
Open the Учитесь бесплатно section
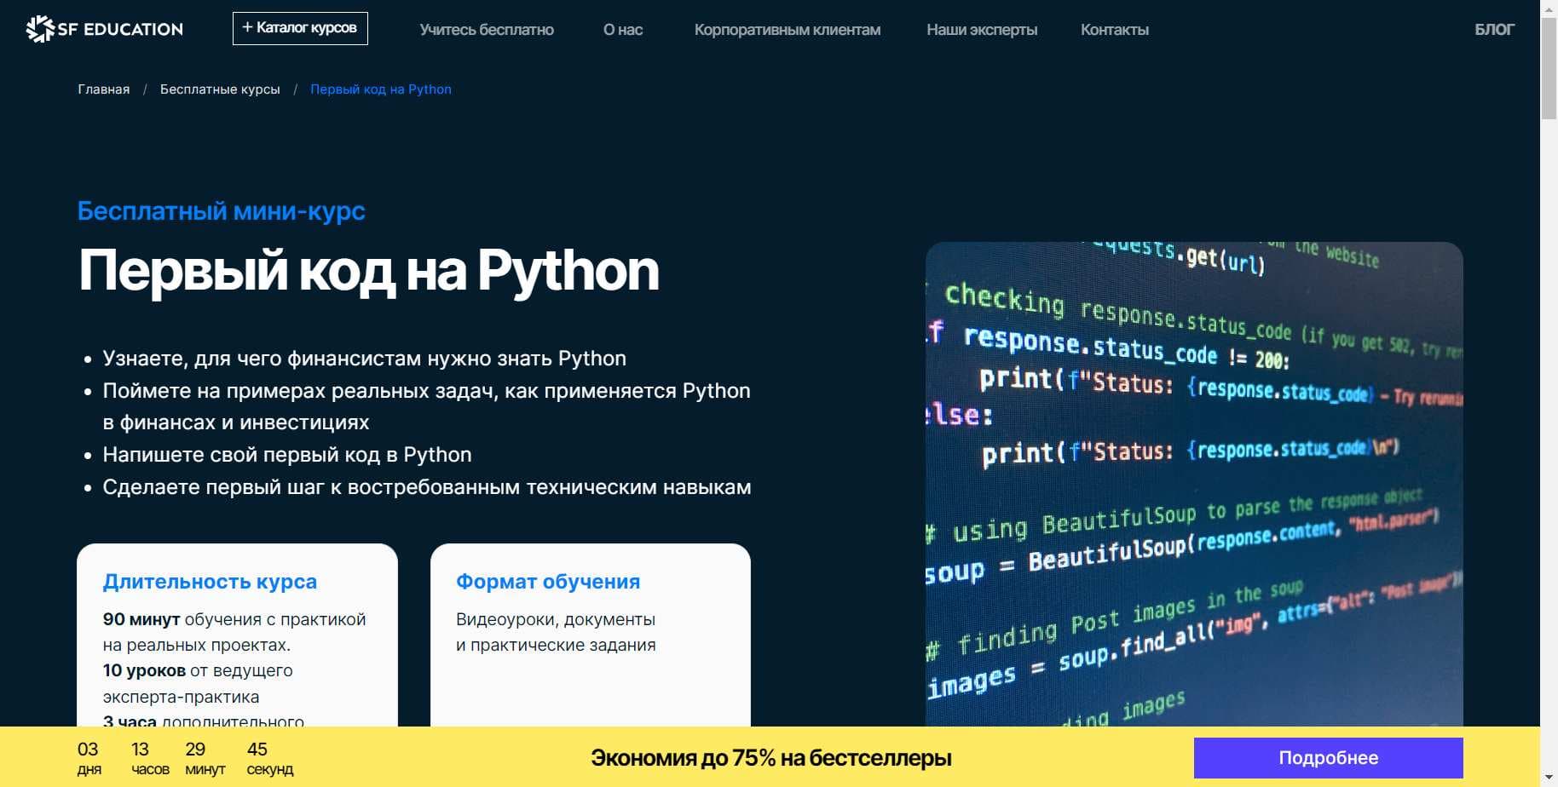[x=486, y=29]
